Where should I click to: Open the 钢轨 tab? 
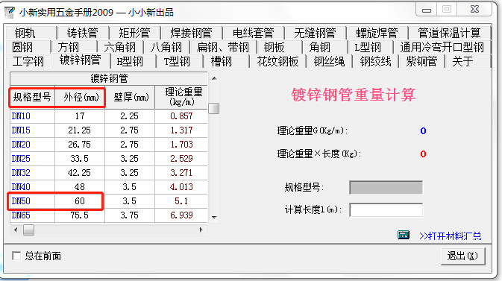(31, 33)
